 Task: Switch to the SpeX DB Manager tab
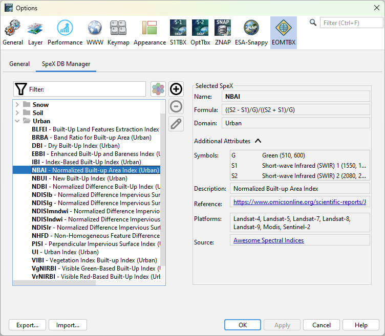[x=66, y=64]
